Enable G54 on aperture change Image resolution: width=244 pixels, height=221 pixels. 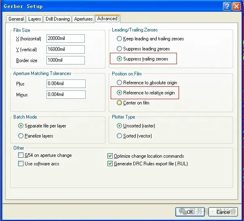tap(21, 155)
